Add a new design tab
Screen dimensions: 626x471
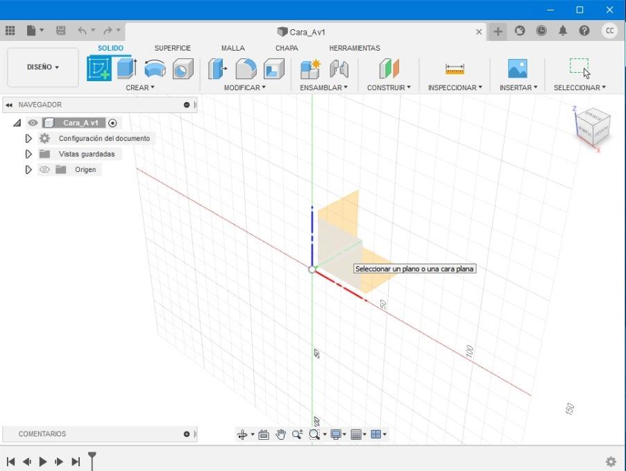pyautogui.click(x=498, y=31)
